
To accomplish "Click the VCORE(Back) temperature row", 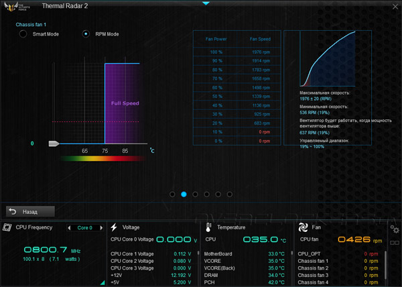I will click(244, 268).
